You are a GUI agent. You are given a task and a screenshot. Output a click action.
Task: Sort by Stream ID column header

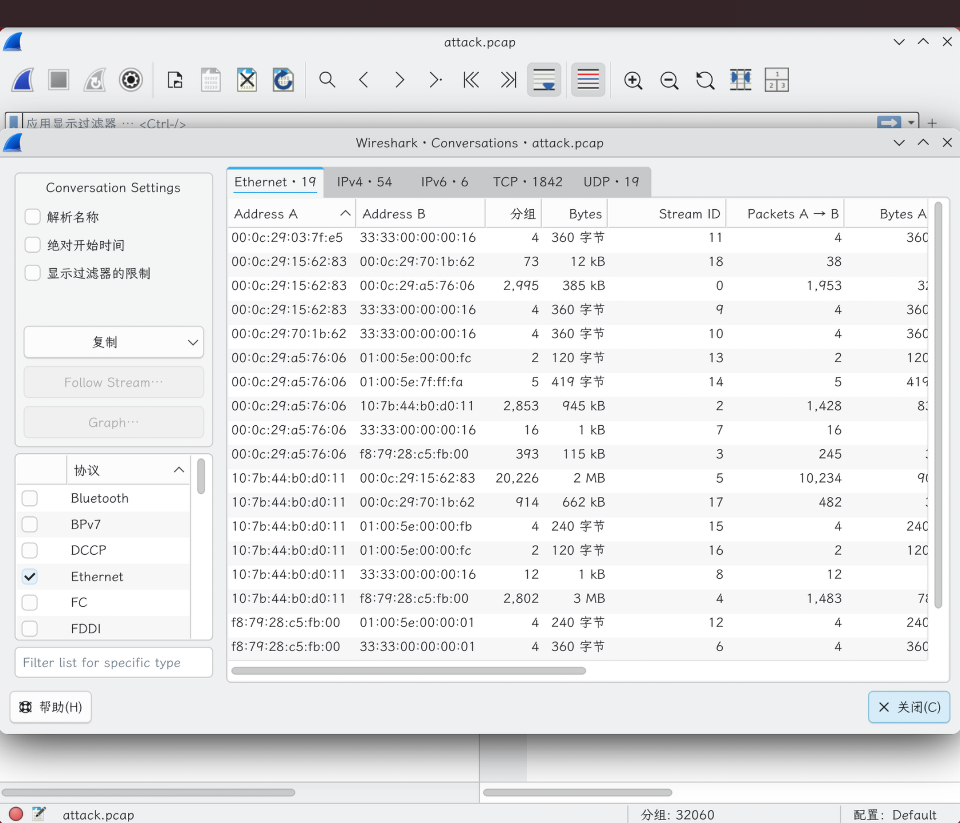pyautogui.click(x=667, y=214)
